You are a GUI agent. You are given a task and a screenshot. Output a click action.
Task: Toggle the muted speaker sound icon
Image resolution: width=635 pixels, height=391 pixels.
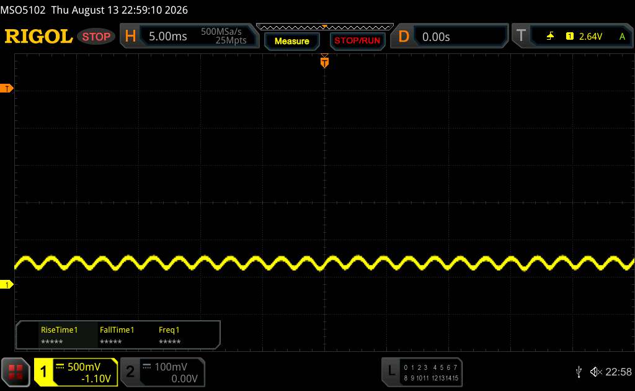[596, 372]
